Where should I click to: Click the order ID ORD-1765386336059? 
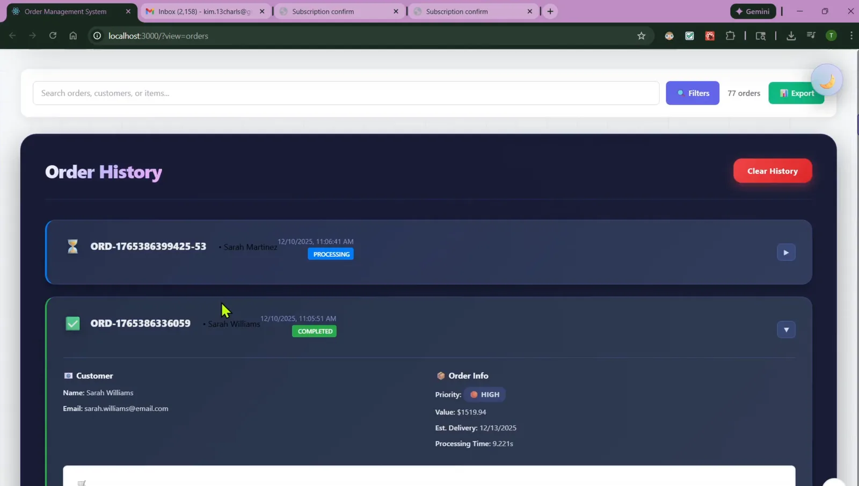(140, 323)
